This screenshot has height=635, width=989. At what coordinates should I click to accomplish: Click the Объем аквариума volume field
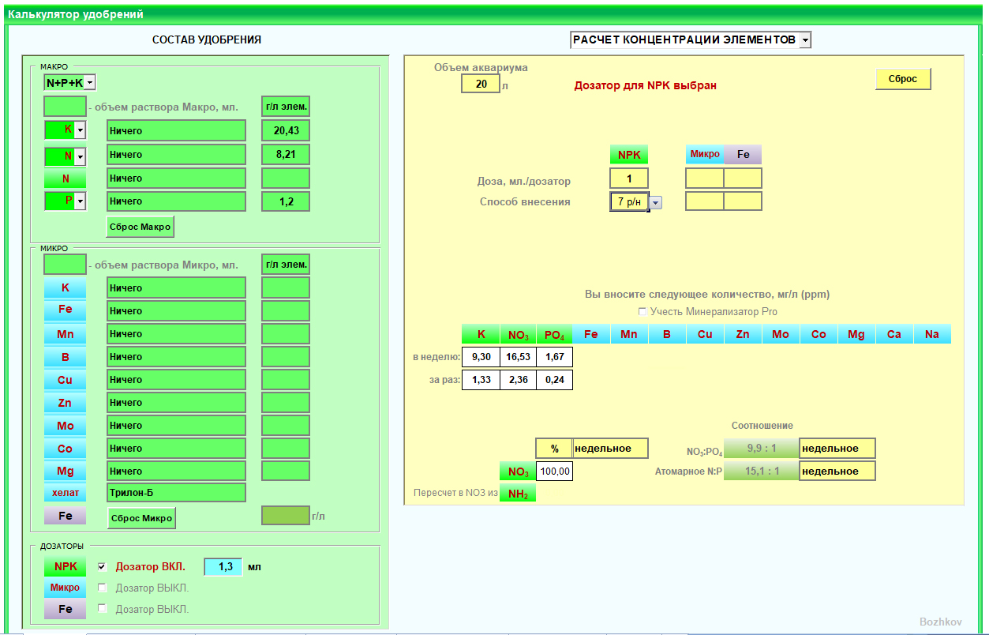(480, 84)
